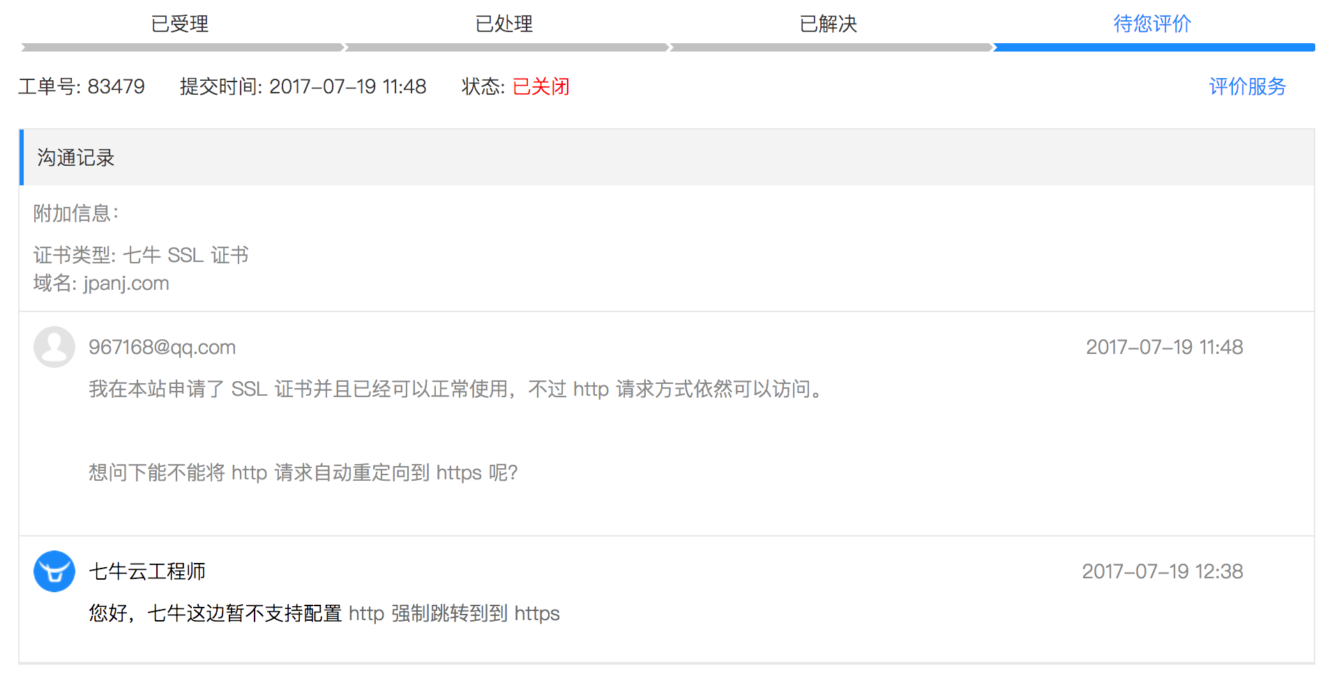1339x687 pixels.
Task: Click the 沟通记录 section header
Action: pos(75,157)
